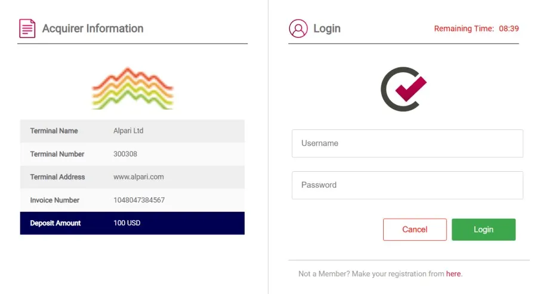537x294 pixels.
Task: Focus the Username input field
Action: [407, 144]
